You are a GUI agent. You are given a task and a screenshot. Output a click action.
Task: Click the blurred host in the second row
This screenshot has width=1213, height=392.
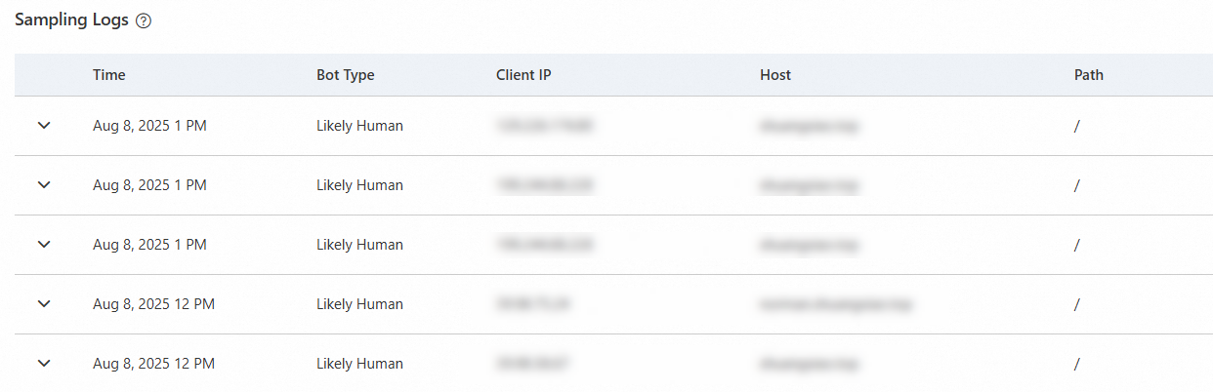click(x=810, y=185)
